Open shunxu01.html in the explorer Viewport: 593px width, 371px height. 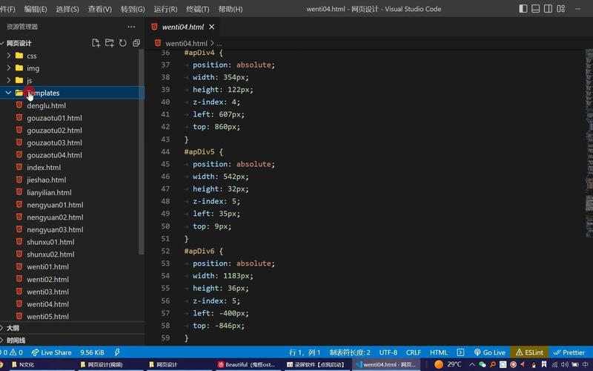pos(50,242)
